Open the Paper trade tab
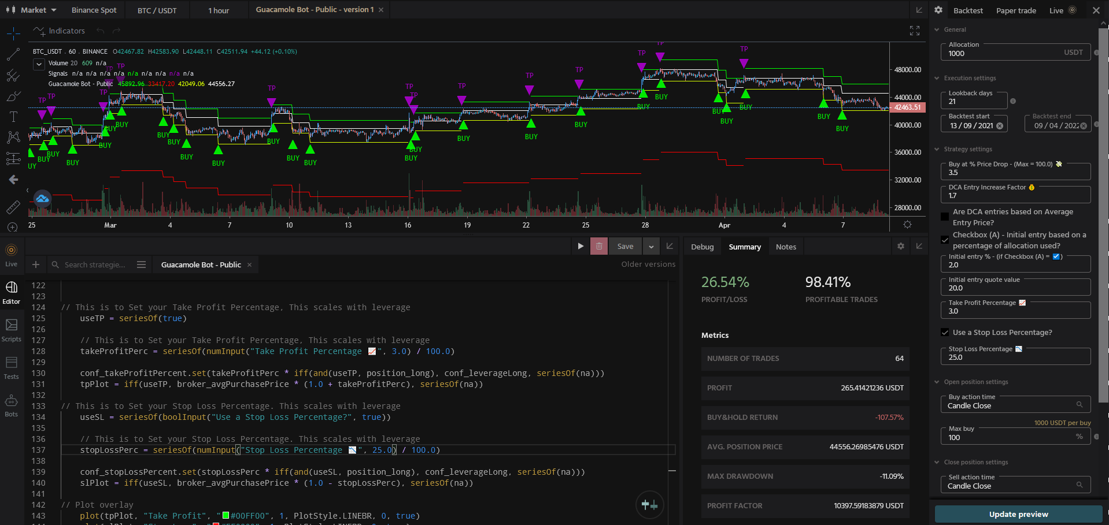 (1015, 10)
